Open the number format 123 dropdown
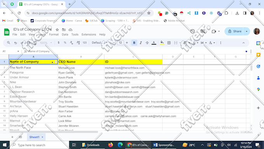Image resolution: width=264 pixels, height=149 pixels. (85, 43)
